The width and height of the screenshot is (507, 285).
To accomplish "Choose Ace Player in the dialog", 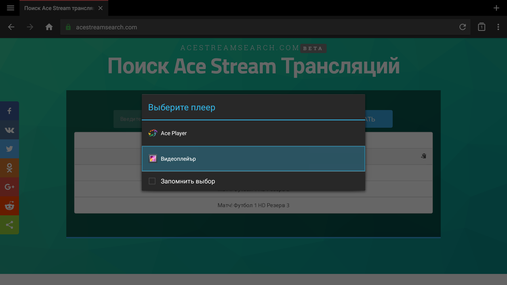I will pyautogui.click(x=253, y=133).
